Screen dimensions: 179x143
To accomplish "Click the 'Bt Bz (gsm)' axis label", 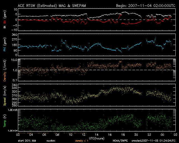I will (x=5, y=19).
